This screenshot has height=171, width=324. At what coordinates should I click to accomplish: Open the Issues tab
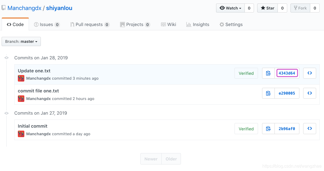click(47, 24)
